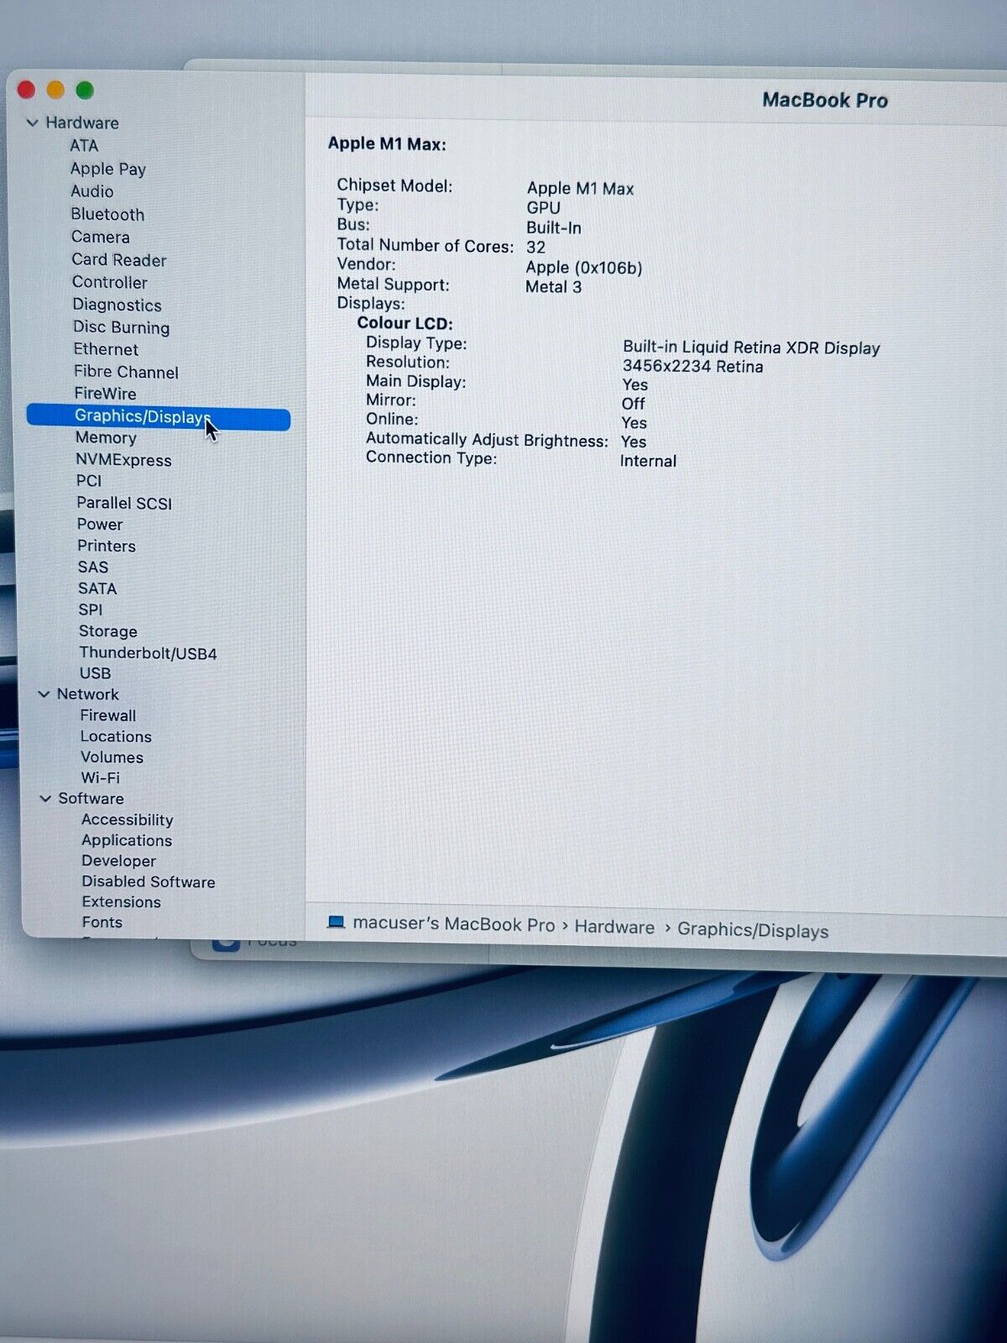The height and width of the screenshot is (1343, 1007).
Task: Click the "Colour LCD:" display heading
Action: click(404, 323)
